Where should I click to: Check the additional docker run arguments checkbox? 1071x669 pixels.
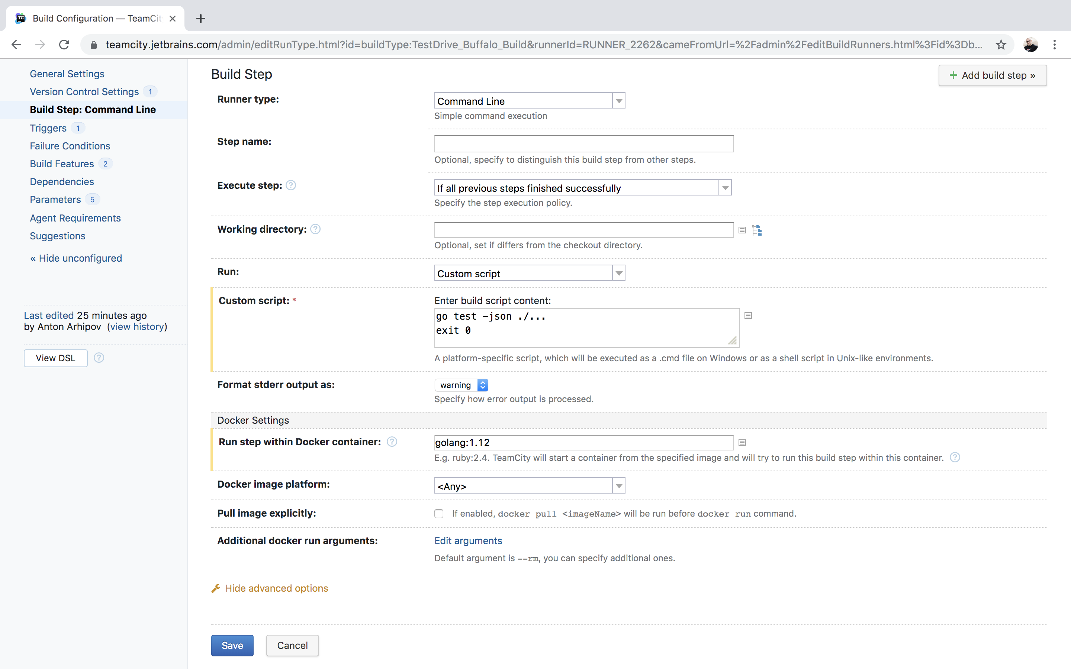(468, 540)
